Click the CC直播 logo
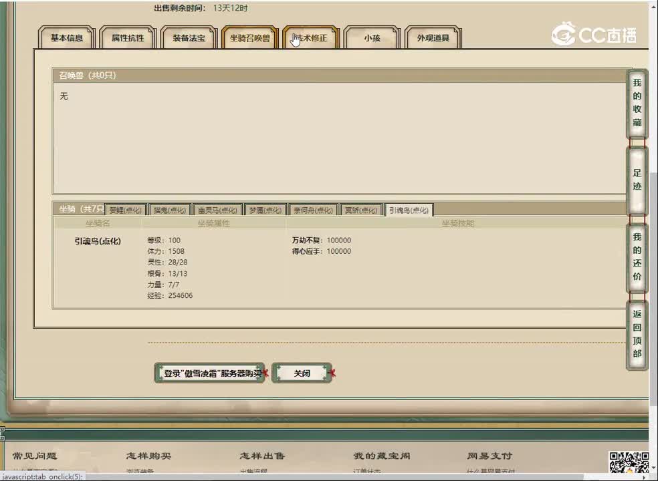Image resolution: width=658 pixels, height=481 pixels. point(594,35)
